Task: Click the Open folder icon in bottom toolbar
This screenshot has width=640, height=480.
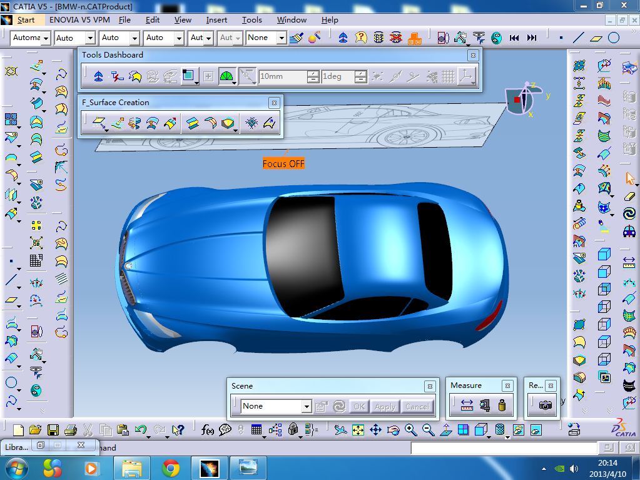Action: point(36,429)
